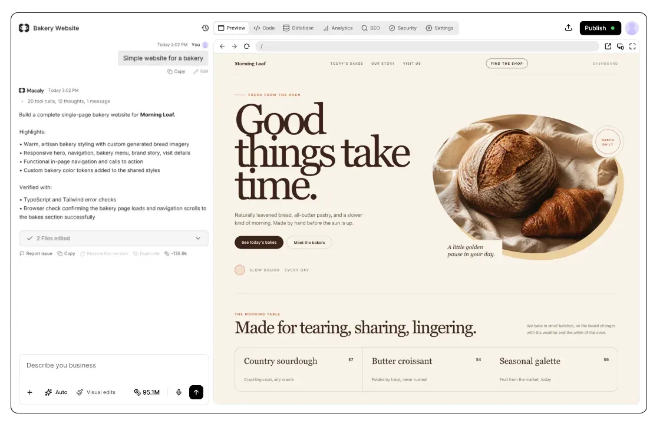663x427 pixels.
Task: Click FIND THE SHOP button in preview
Action: pos(507,64)
